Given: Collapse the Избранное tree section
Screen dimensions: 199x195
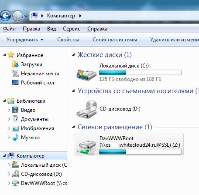Looking at the screenshot, I should [4, 55].
